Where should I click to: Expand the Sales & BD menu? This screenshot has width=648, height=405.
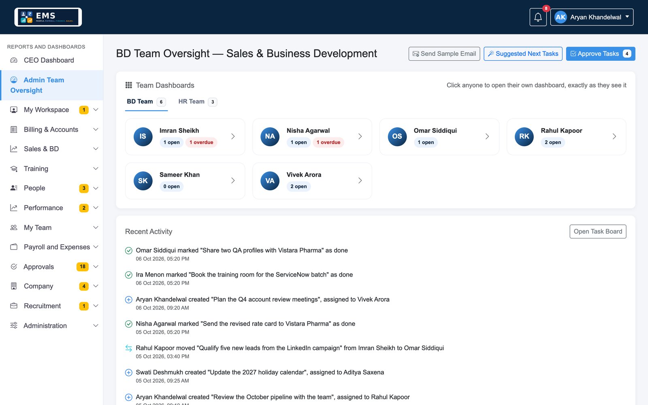52,149
